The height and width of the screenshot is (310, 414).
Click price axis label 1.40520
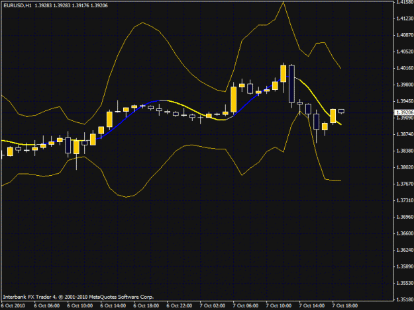(x=405, y=52)
